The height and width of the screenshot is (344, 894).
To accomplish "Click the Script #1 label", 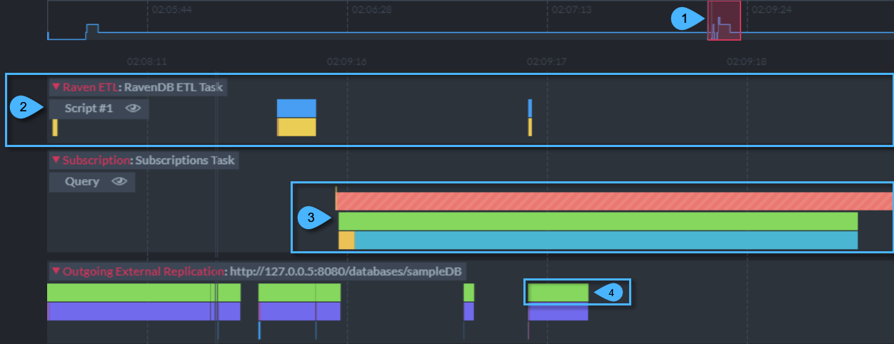I will [x=89, y=108].
